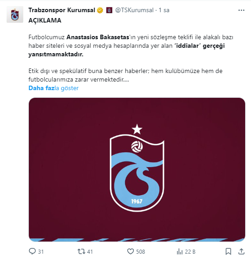Retweet the post using repost icon
This screenshot has width=251, height=260.
point(81,251)
